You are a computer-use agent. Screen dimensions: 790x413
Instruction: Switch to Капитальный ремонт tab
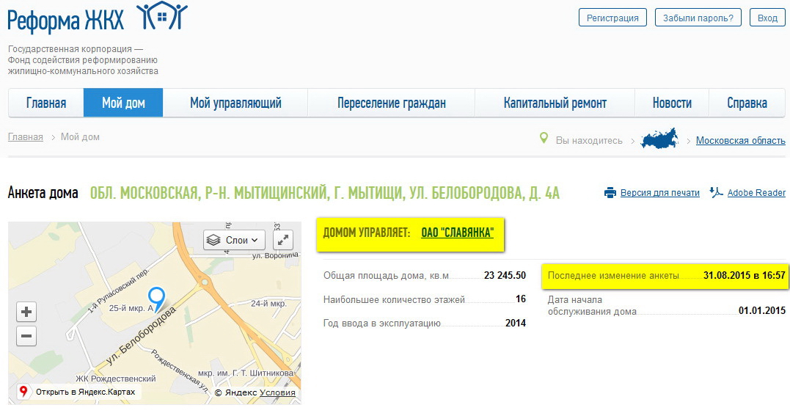555,103
